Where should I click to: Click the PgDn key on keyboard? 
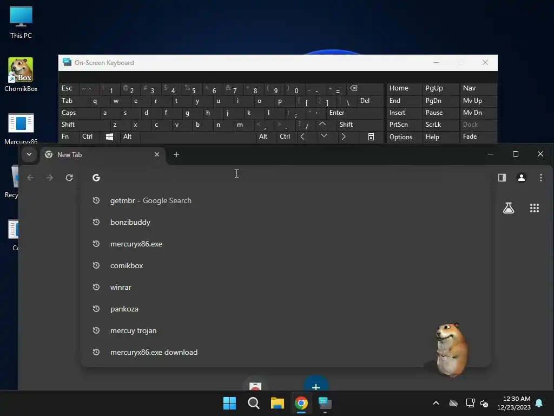[x=440, y=101]
